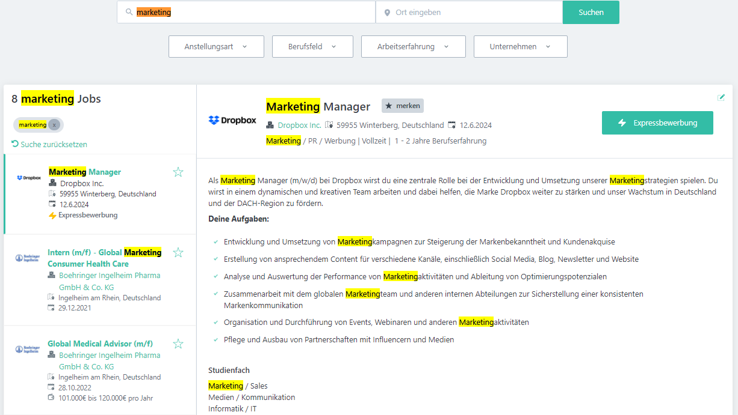738x415 pixels.
Task: Open the Anstellungsart dropdown
Action: click(x=216, y=46)
